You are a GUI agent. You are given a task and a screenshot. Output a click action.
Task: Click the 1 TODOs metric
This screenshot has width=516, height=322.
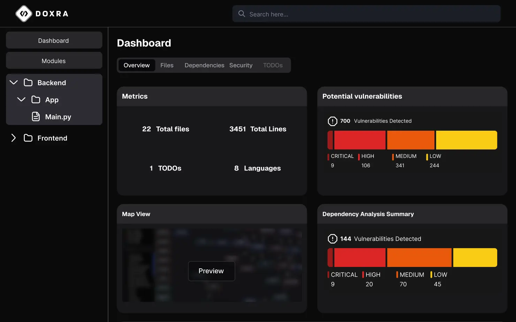point(165,168)
